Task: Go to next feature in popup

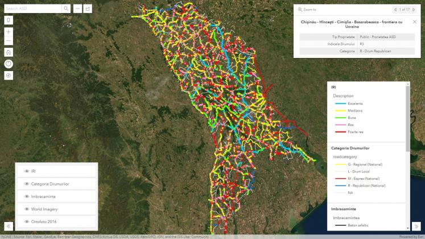Action: pos(414,10)
